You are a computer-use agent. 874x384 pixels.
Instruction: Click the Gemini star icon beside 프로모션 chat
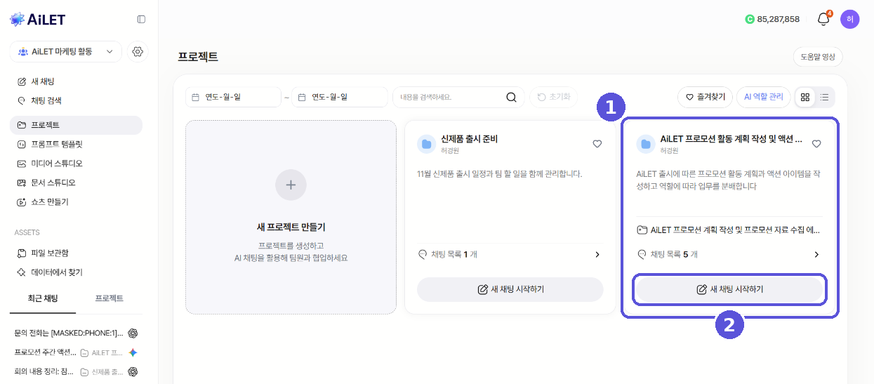pyautogui.click(x=133, y=352)
